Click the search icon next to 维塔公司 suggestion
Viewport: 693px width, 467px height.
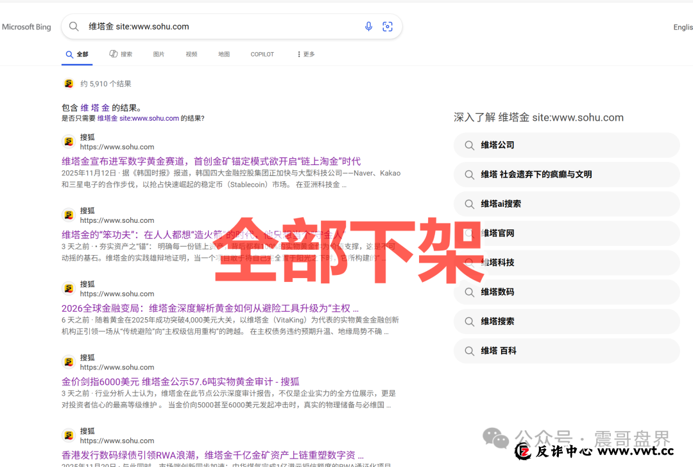point(470,145)
